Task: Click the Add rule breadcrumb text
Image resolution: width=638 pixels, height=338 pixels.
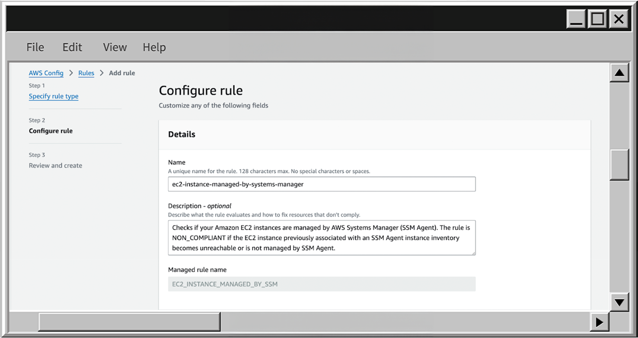Action: (x=122, y=73)
